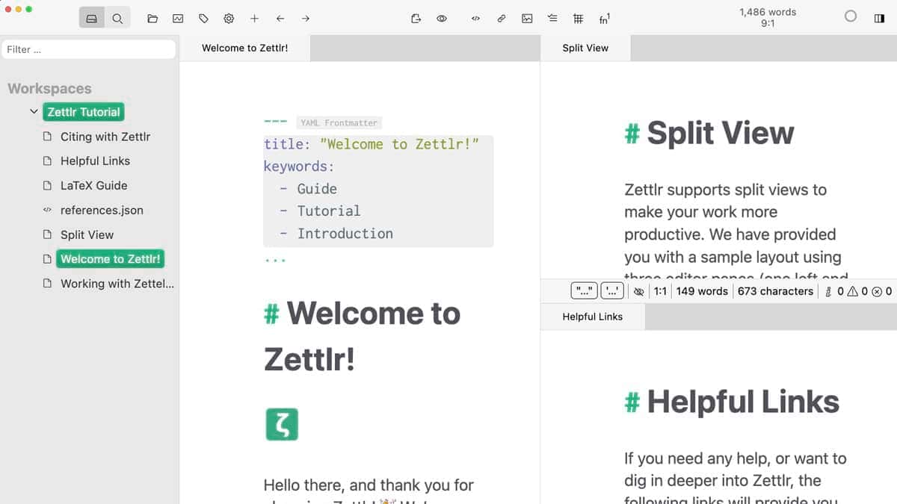897x504 pixels.
Task: Click the smart quotes button in the status bar
Action: (x=584, y=290)
